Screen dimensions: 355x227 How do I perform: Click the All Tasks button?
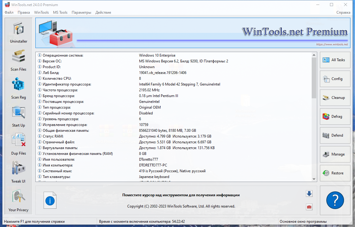click(x=335, y=60)
